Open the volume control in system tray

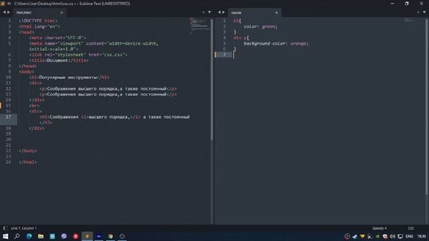pyautogui.click(x=393, y=236)
